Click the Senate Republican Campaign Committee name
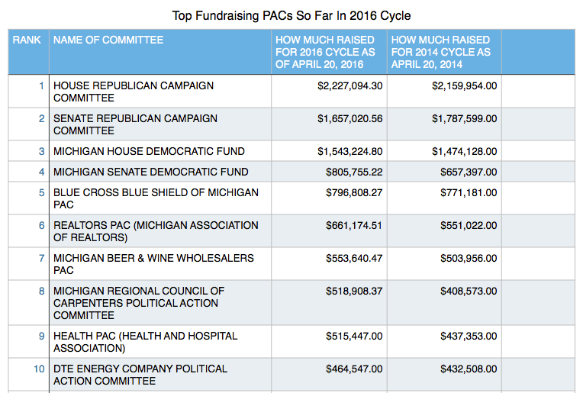This screenshot has width=583, height=393. pyautogui.click(x=135, y=124)
